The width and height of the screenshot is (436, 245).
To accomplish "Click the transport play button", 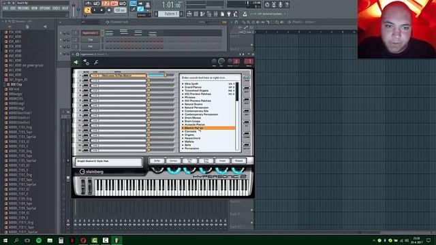I will (95, 10).
